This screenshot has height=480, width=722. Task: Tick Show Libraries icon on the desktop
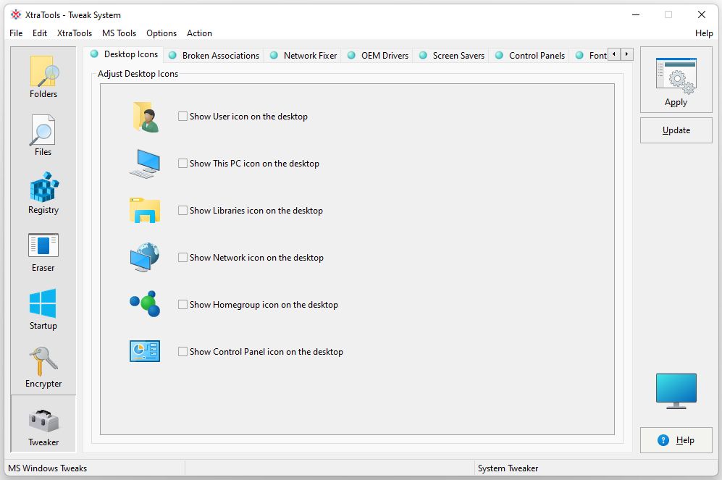[182, 210]
